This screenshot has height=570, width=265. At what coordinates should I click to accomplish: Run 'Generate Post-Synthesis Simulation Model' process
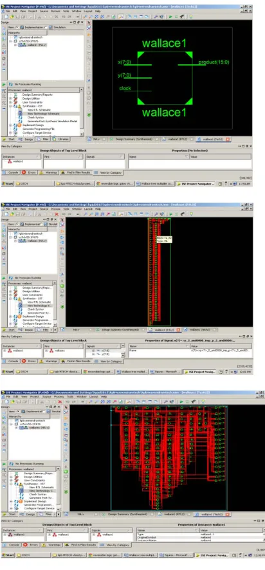52,121
